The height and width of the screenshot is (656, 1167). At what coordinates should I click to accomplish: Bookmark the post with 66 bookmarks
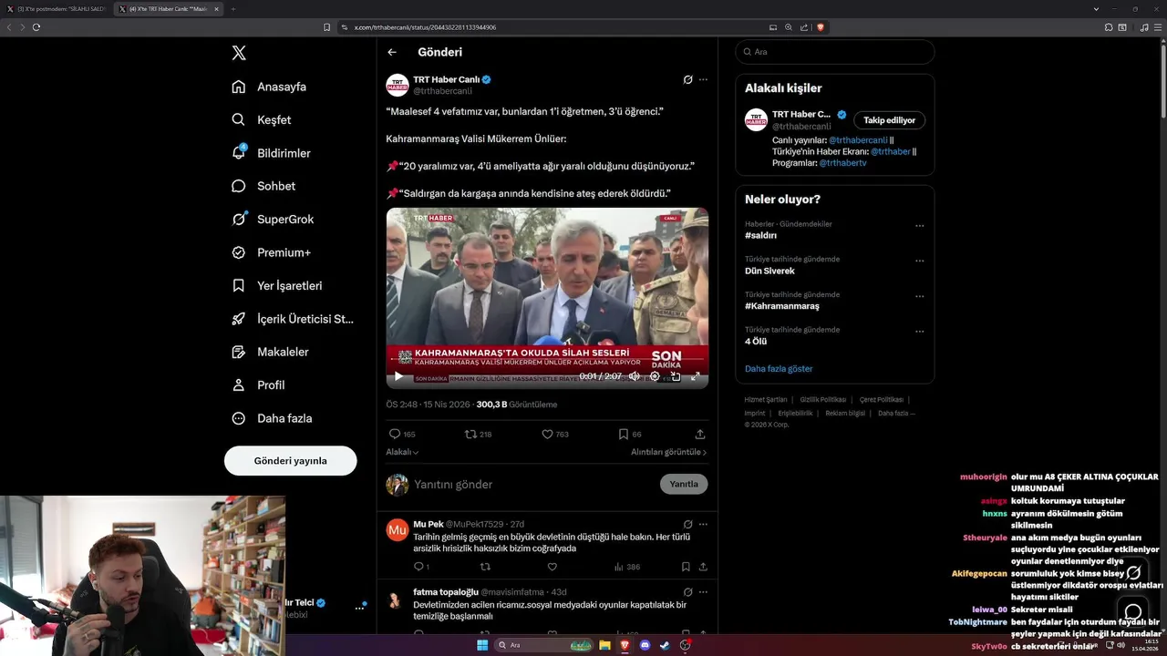pyautogui.click(x=624, y=435)
